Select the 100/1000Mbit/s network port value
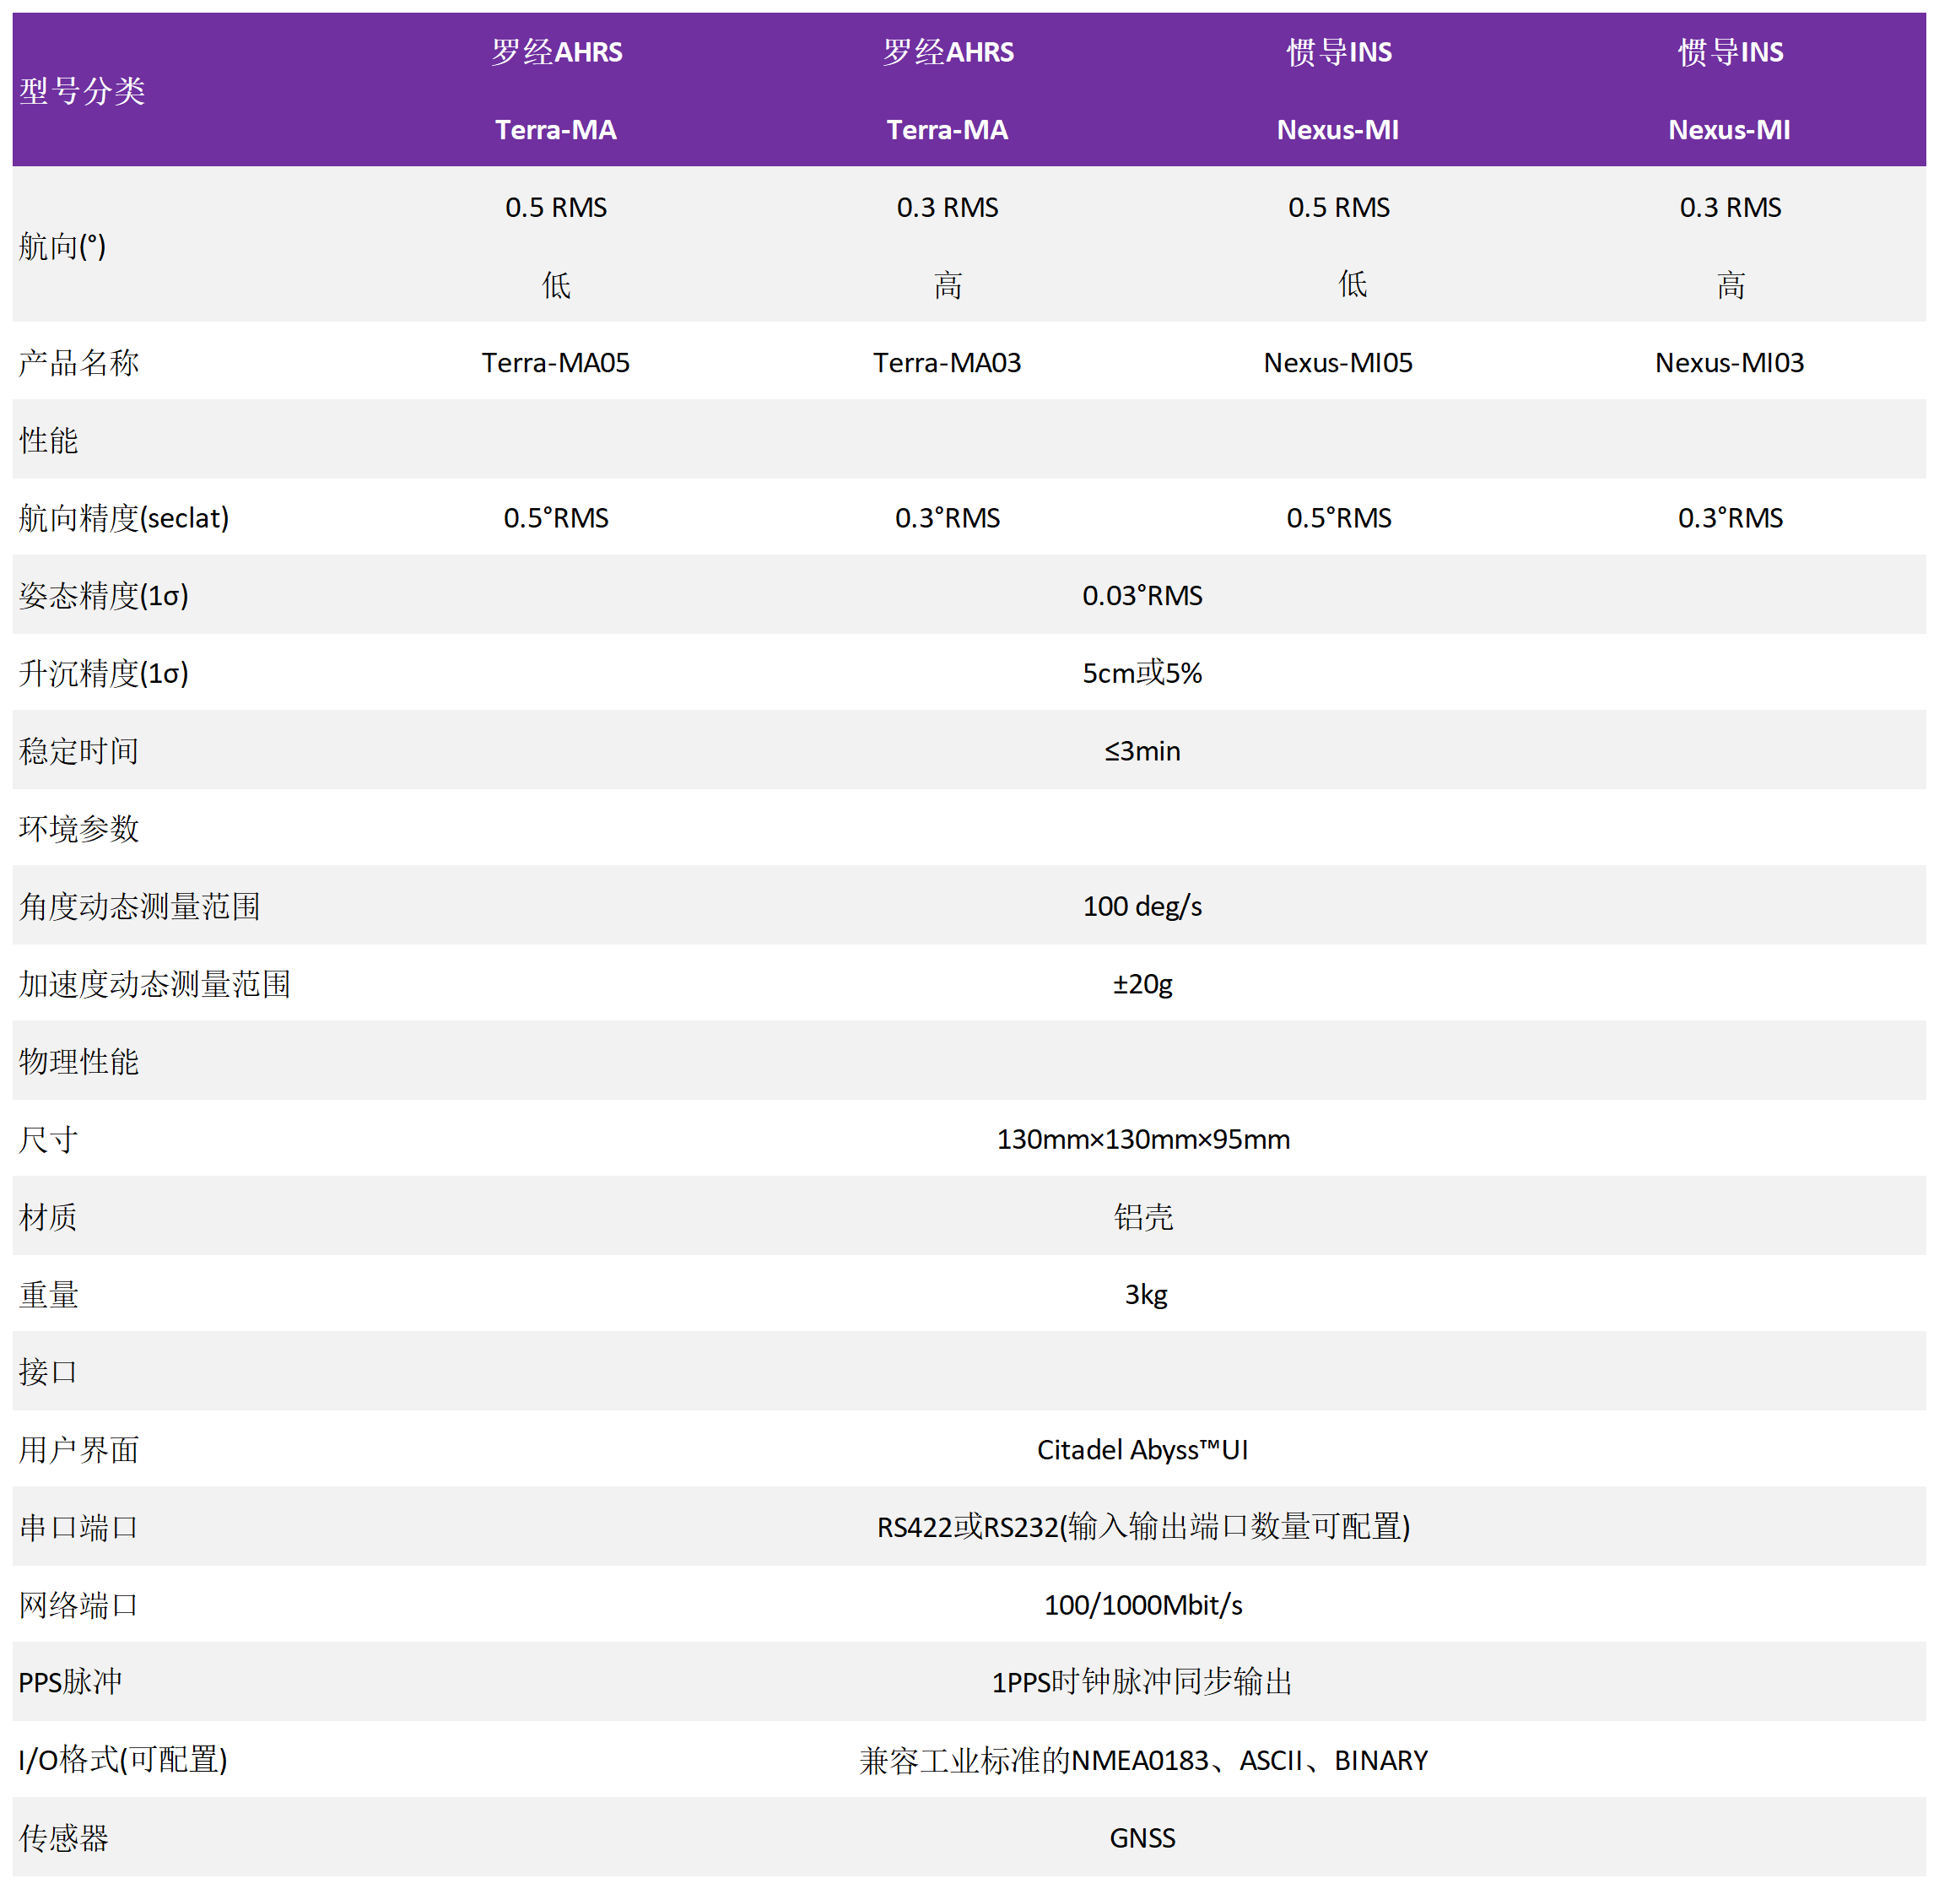The height and width of the screenshot is (1889, 1939). pyautogui.click(x=1142, y=1605)
